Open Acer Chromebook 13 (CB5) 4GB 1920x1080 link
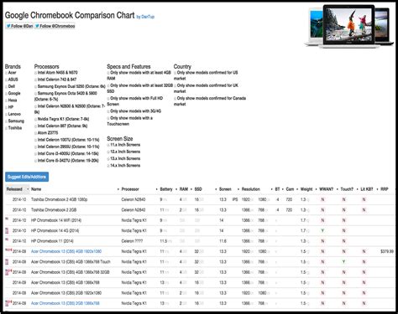Image resolution: width=398 pixels, height=314 pixels. click(x=66, y=251)
